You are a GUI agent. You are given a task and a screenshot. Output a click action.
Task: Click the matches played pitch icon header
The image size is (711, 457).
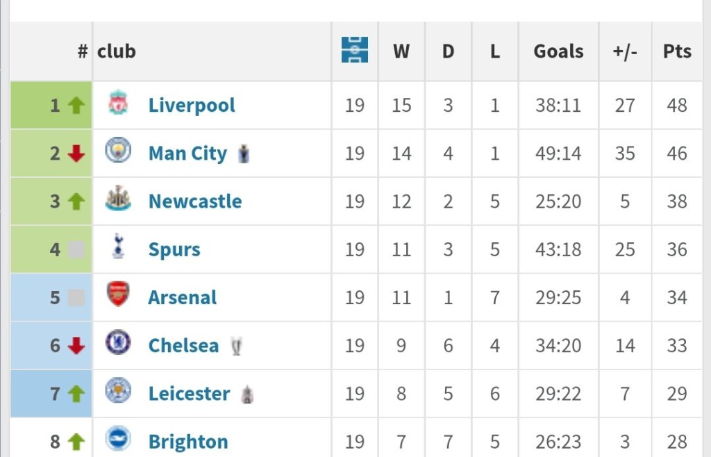(x=355, y=51)
